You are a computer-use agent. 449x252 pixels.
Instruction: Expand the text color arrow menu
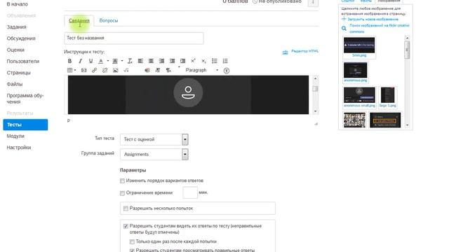coord(107,61)
